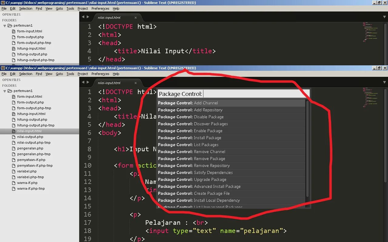Open nilai-output.php in sidebar
Image resolution: width=388 pixels, height=242 pixels.
30,137
